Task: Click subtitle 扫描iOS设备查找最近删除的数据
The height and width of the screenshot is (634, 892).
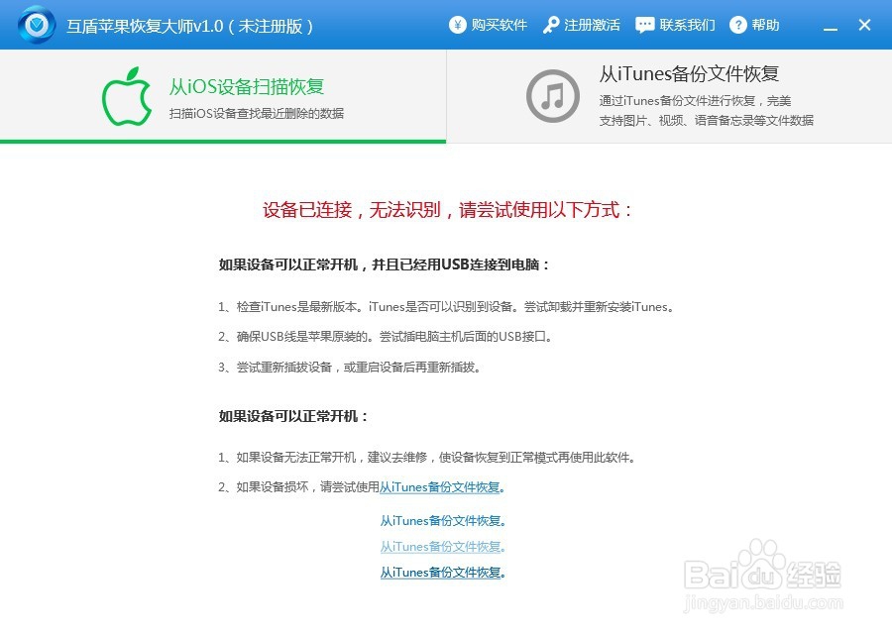Action: point(257,114)
